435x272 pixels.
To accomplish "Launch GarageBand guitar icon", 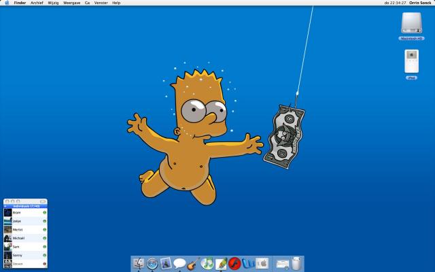I will [193, 263].
